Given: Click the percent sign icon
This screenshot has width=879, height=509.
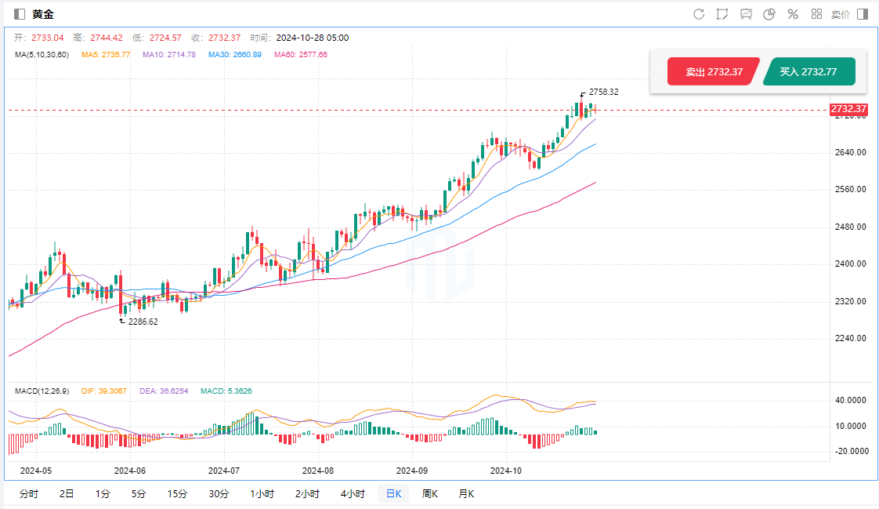Looking at the screenshot, I should (x=793, y=14).
